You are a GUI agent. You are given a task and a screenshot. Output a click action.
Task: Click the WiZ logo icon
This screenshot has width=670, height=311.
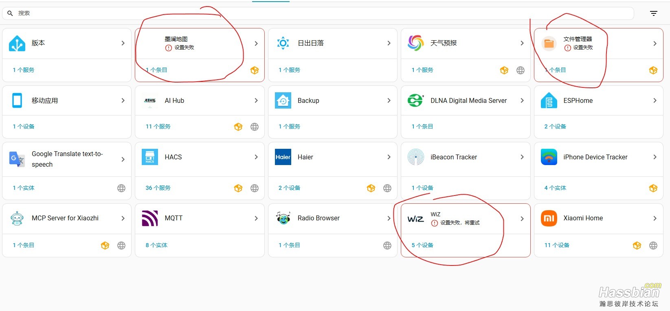click(x=416, y=219)
